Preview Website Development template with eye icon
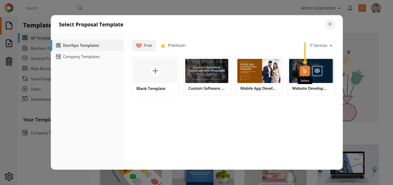Image resolution: width=393 pixels, height=185 pixels. point(317,71)
